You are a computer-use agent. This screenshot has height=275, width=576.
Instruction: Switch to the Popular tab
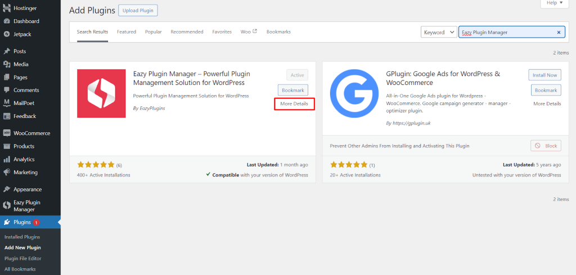tap(153, 32)
